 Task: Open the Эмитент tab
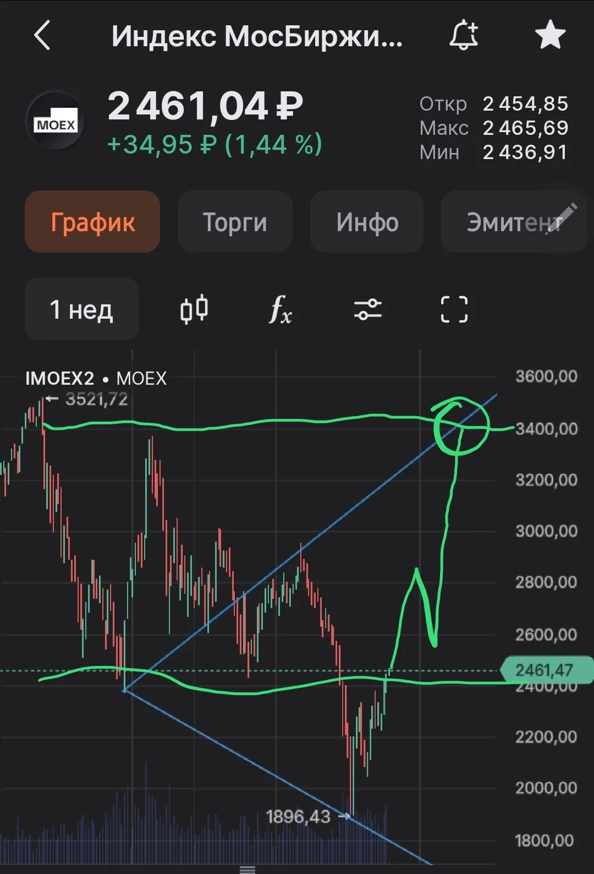coord(514,222)
